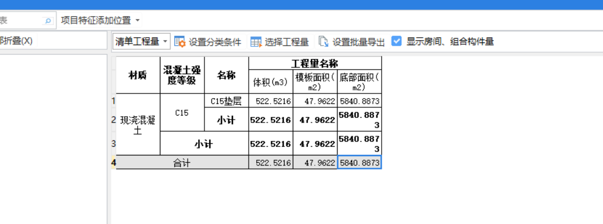The image size is (603, 224).
Task: Click the 工程量名称 header cell
Action: point(315,63)
